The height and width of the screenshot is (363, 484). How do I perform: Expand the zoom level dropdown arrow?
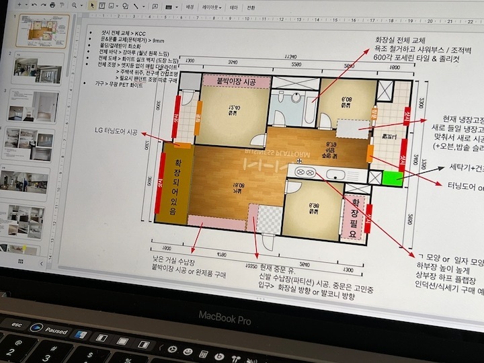82,5
